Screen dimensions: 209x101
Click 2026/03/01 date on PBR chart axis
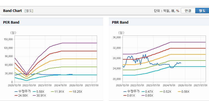click(185, 85)
